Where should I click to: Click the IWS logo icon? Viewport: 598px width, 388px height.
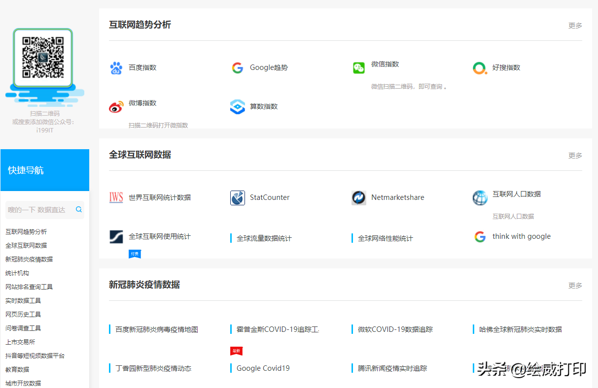point(116,198)
